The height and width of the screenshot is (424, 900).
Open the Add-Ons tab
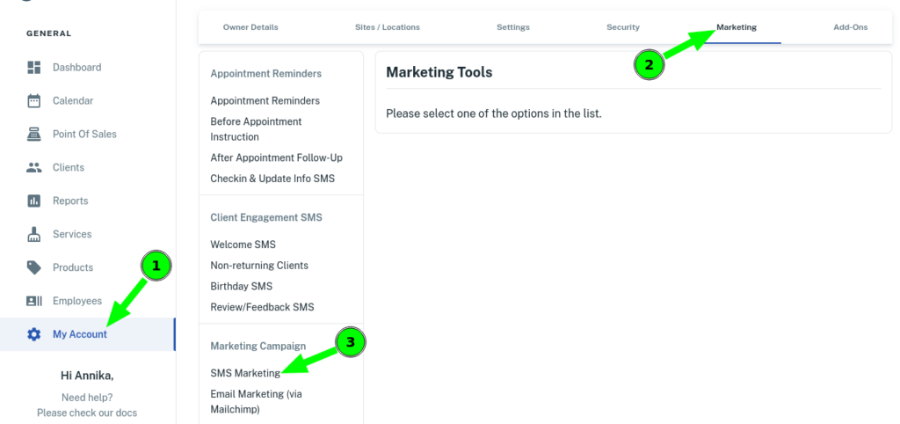coord(850,27)
